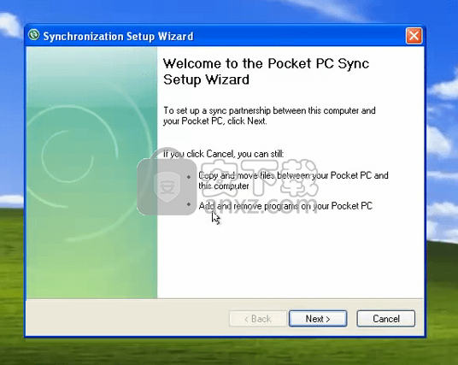Cancel the Sync Setup Wizard

(386, 319)
